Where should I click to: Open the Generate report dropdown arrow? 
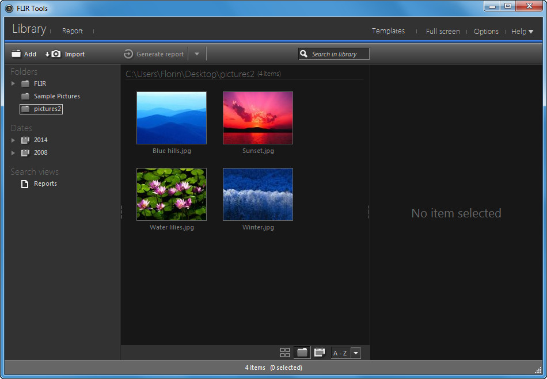[196, 53]
